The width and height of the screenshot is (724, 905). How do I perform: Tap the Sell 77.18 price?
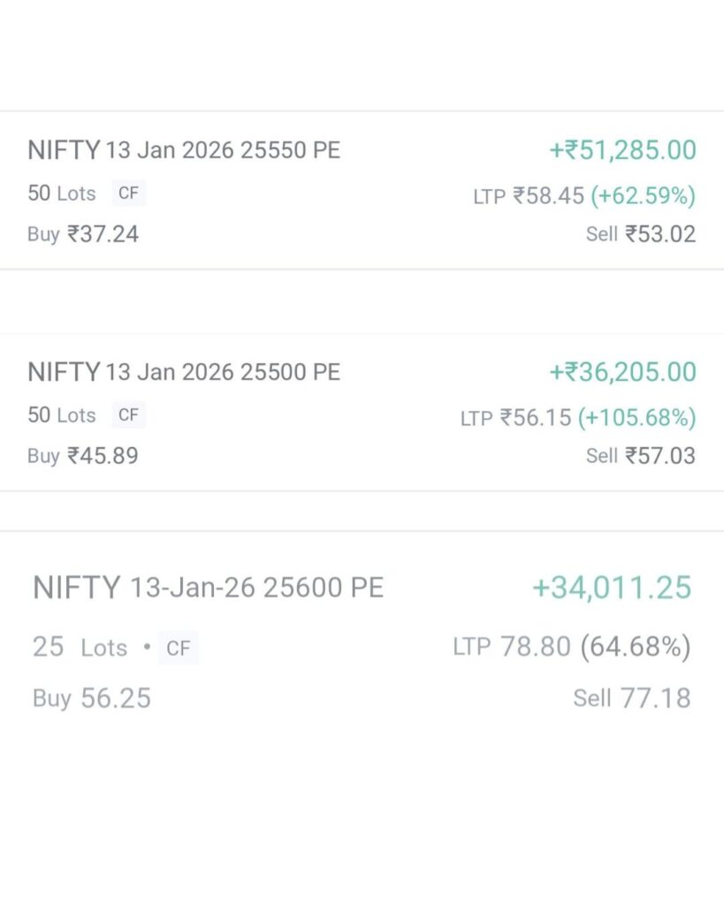pos(631,698)
